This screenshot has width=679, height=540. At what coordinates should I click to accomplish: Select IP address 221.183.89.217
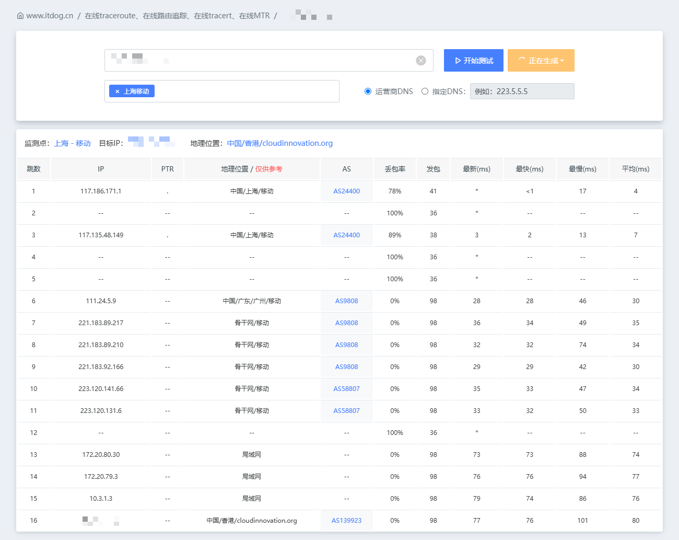101,323
